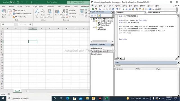Open Formulas tab in Excel ribbon

tap(50, 6)
